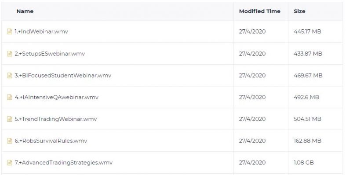
Task: Open the 2.+SetupsESwebinar.wmv file
Action: [x=50, y=53]
